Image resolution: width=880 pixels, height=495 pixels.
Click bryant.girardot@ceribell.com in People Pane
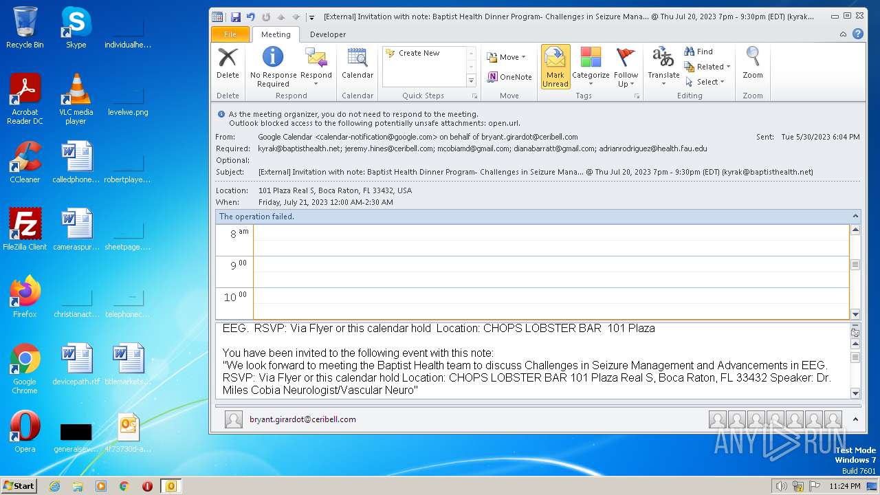coord(302,419)
